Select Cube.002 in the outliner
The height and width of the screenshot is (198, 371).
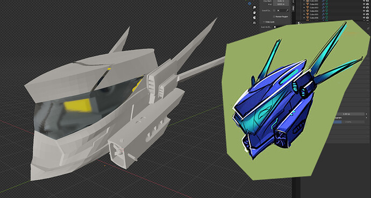314,4
